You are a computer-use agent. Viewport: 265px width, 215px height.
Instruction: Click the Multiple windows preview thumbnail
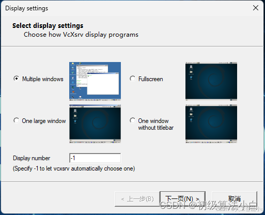click(95, 81)
